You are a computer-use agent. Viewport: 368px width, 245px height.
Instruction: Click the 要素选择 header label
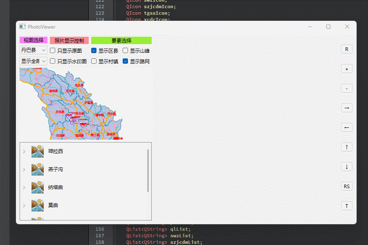(x=121, y=40)
